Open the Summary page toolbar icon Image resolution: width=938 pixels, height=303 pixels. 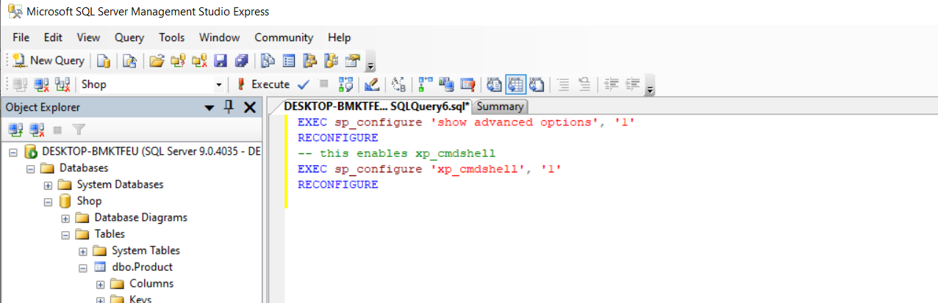(x=290, y=61)
